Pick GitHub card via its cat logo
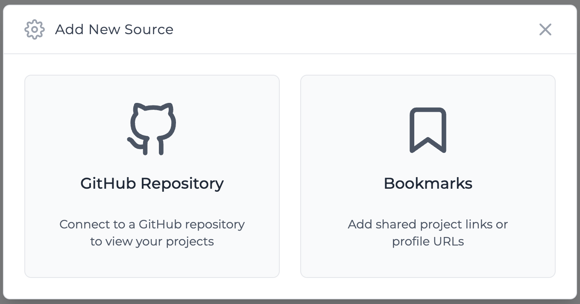Image resolution: width=580 pixels, height=304 pixels. coord(152,129)
